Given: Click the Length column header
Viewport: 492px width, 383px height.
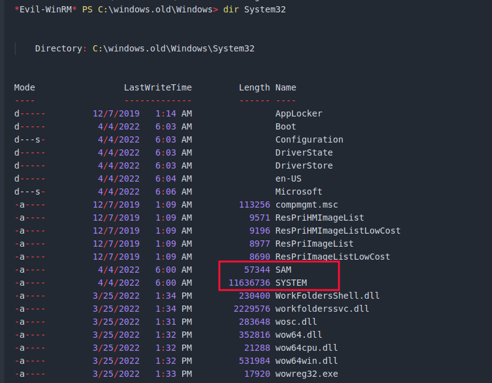Looking at the screenshot, I should click(254, 87).
